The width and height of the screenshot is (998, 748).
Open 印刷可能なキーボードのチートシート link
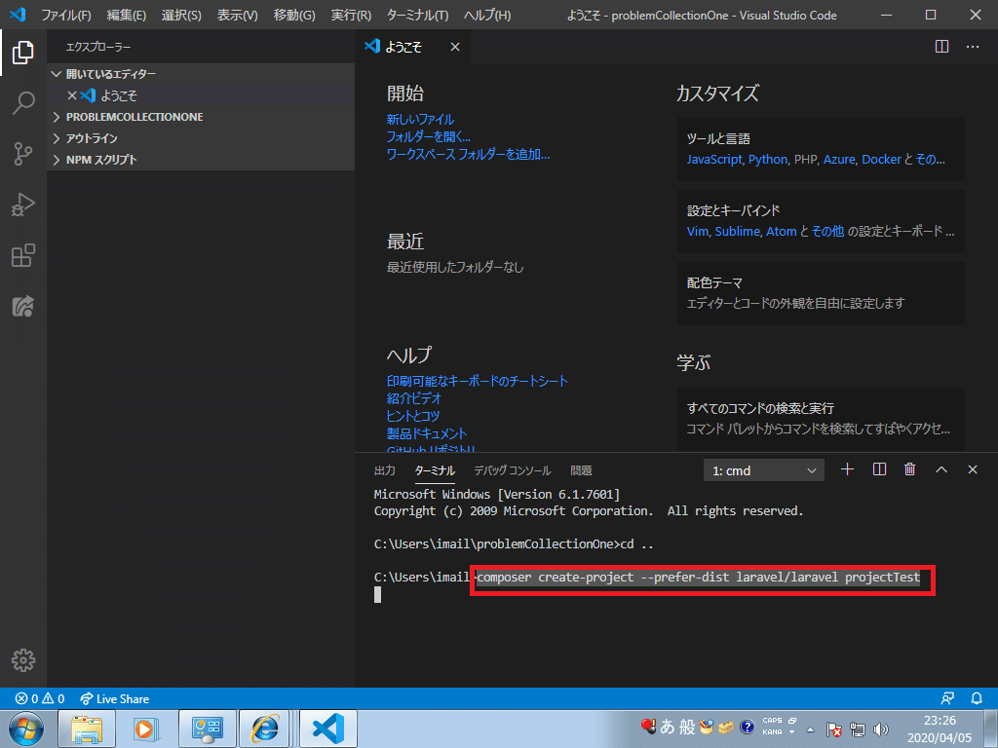pos(477,381)
